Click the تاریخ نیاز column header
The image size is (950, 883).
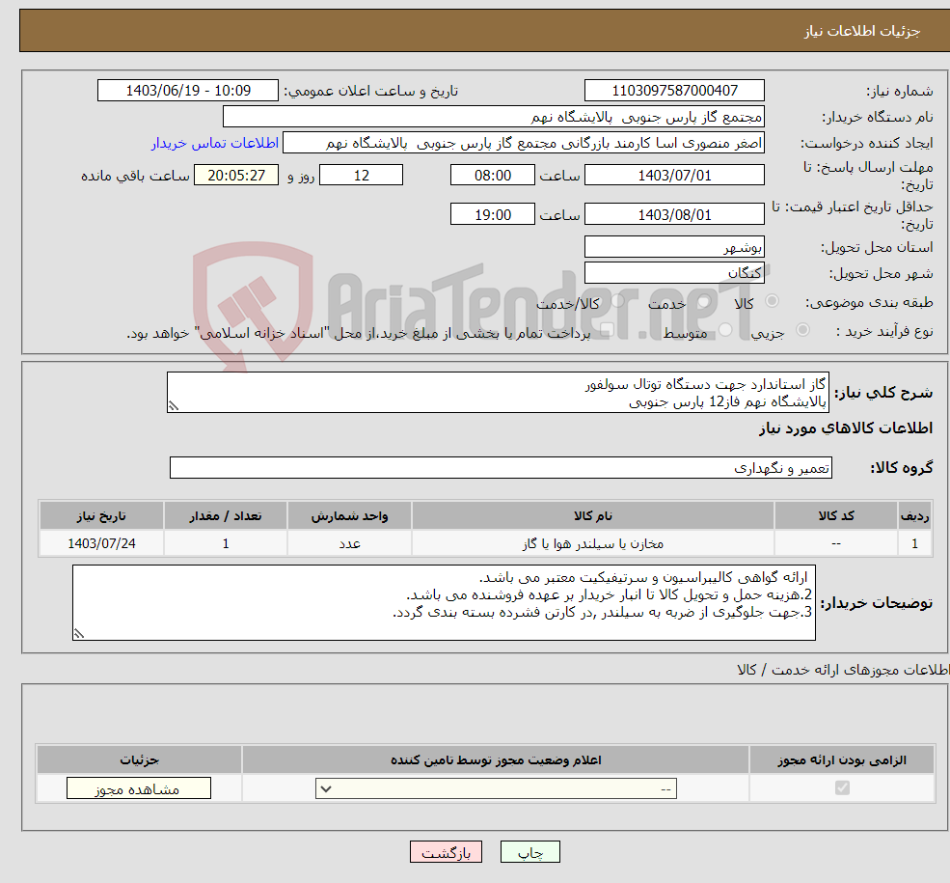click(x=101, y=515)
